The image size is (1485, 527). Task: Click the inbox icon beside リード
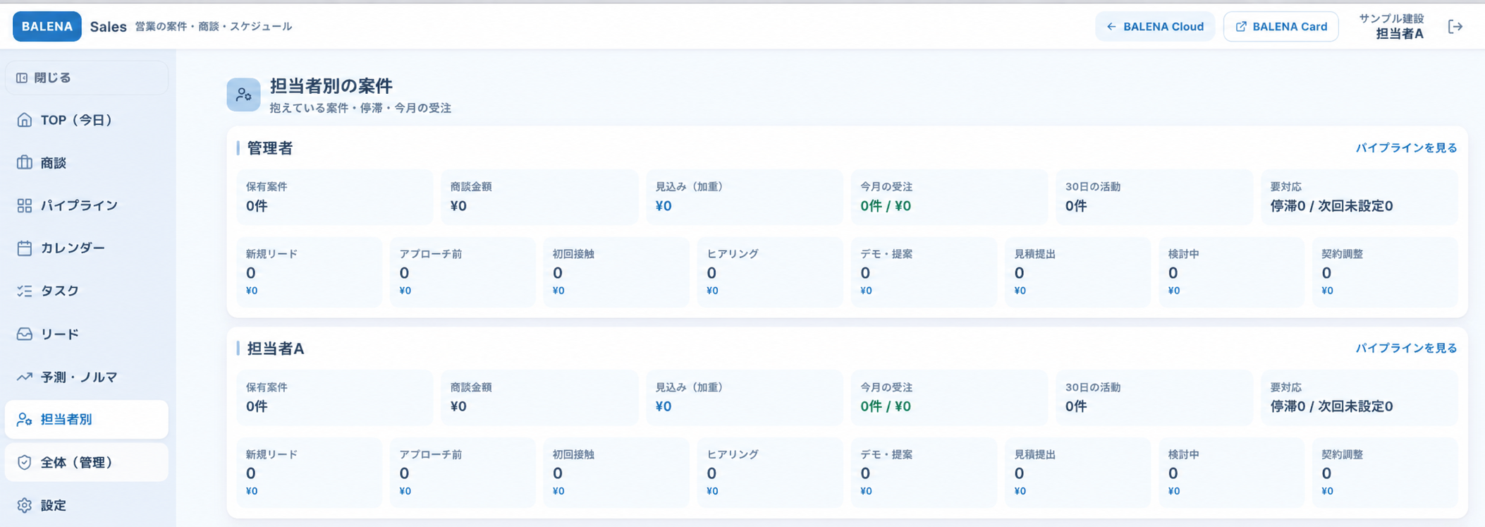click(25, 334)
